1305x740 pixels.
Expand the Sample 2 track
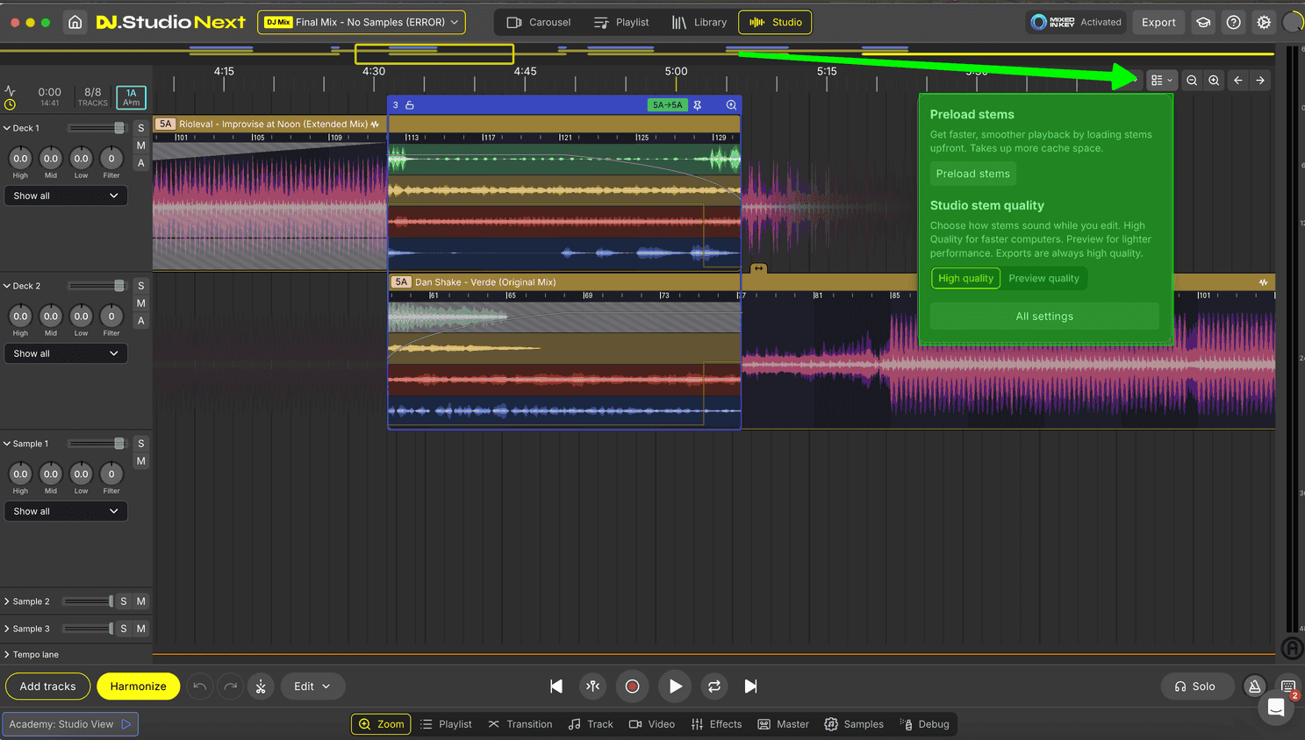(7, 601)
